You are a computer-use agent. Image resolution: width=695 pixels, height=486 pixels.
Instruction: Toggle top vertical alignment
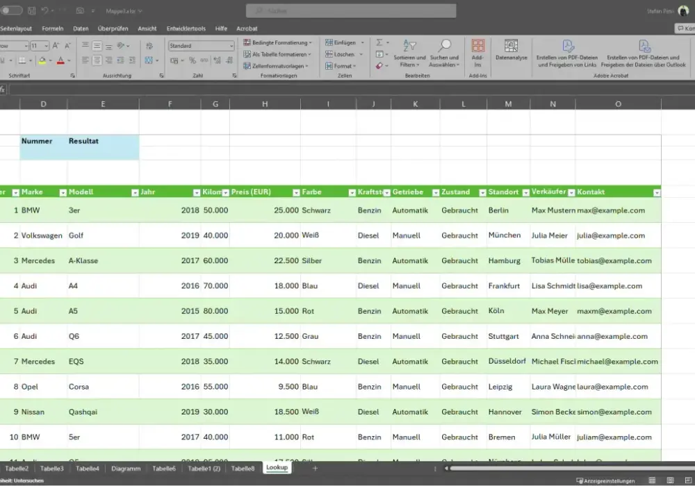(85, 46)
